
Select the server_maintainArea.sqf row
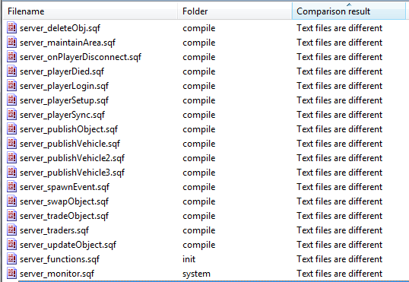(x=204, y=43)
